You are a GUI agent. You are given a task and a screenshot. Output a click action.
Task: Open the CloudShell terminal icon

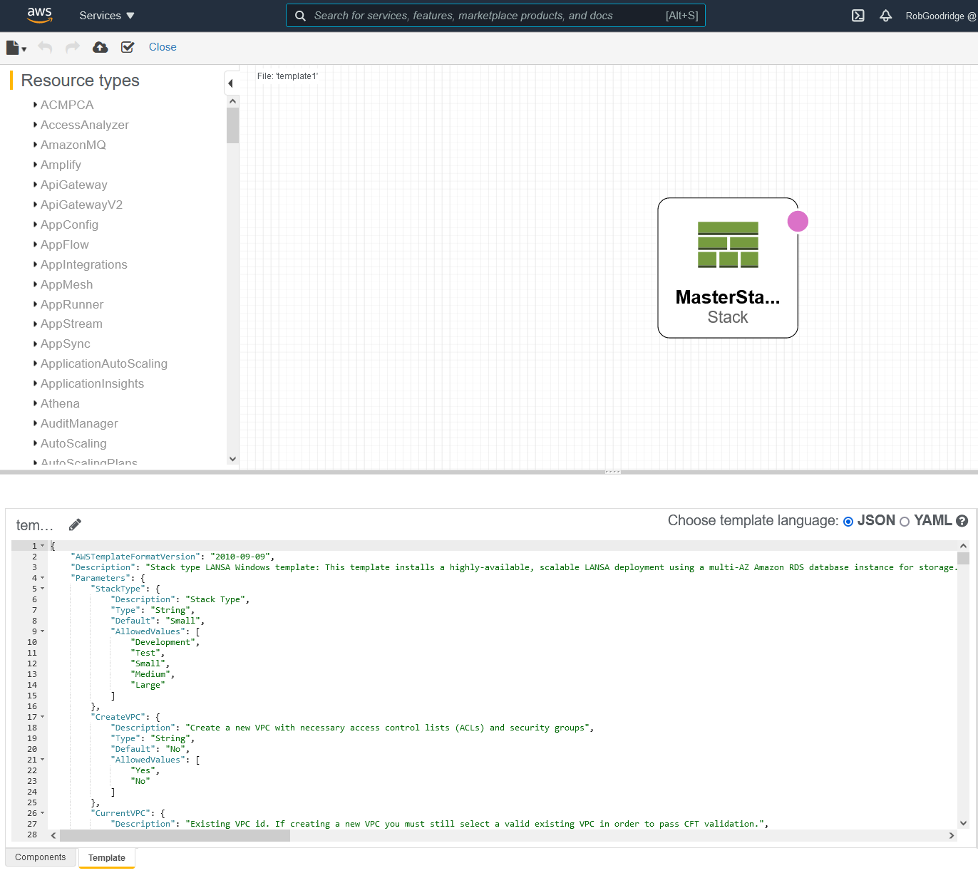click(858, 16)
